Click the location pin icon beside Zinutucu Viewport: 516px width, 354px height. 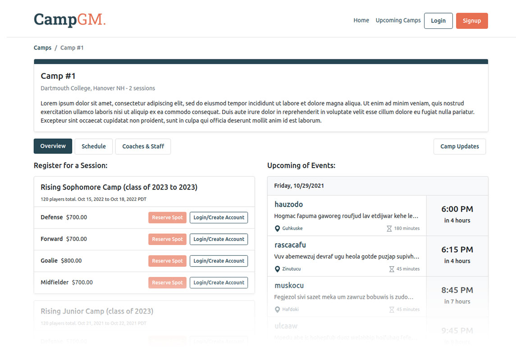[x=277, y=269]
